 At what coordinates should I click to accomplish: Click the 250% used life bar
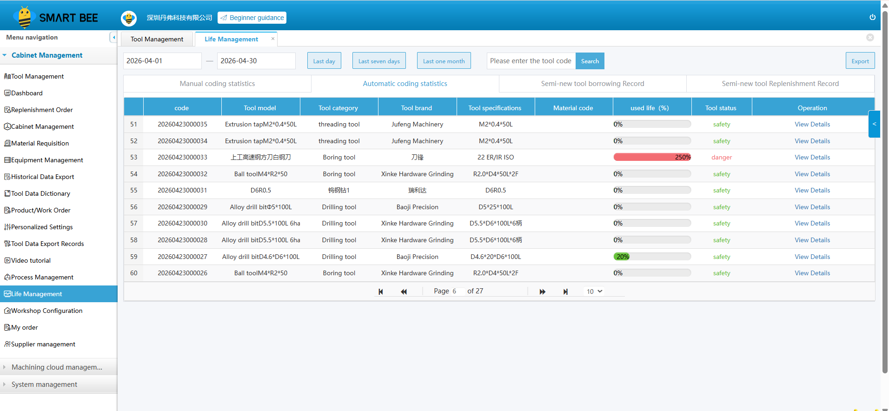[x=652, y=157]
